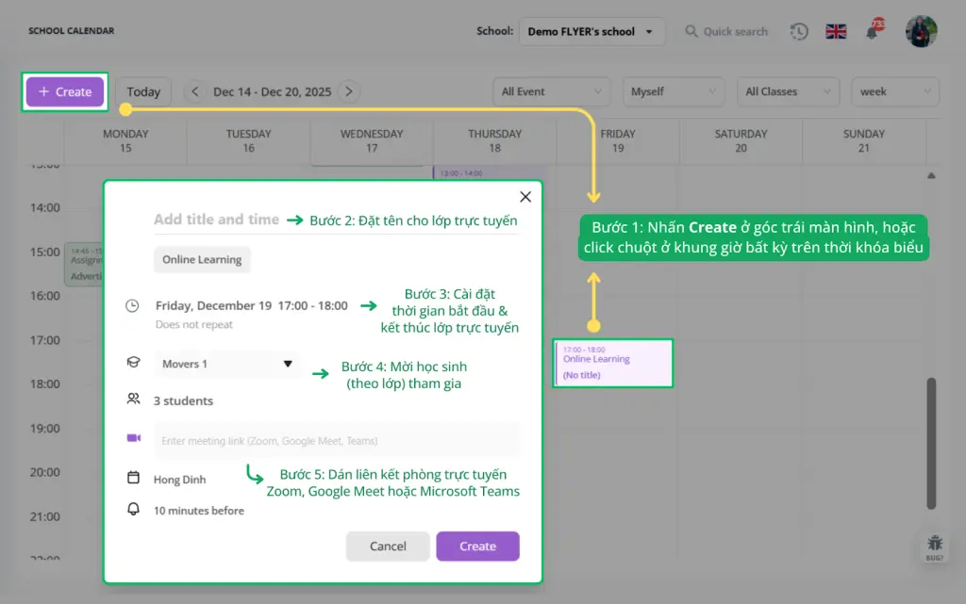This screenshot has height=604, width=966.
Task: Go to previous week arrow
Action: point(195,91)
